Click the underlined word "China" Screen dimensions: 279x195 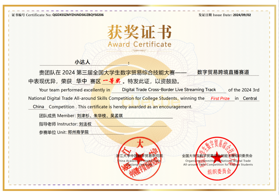[39, 107]
